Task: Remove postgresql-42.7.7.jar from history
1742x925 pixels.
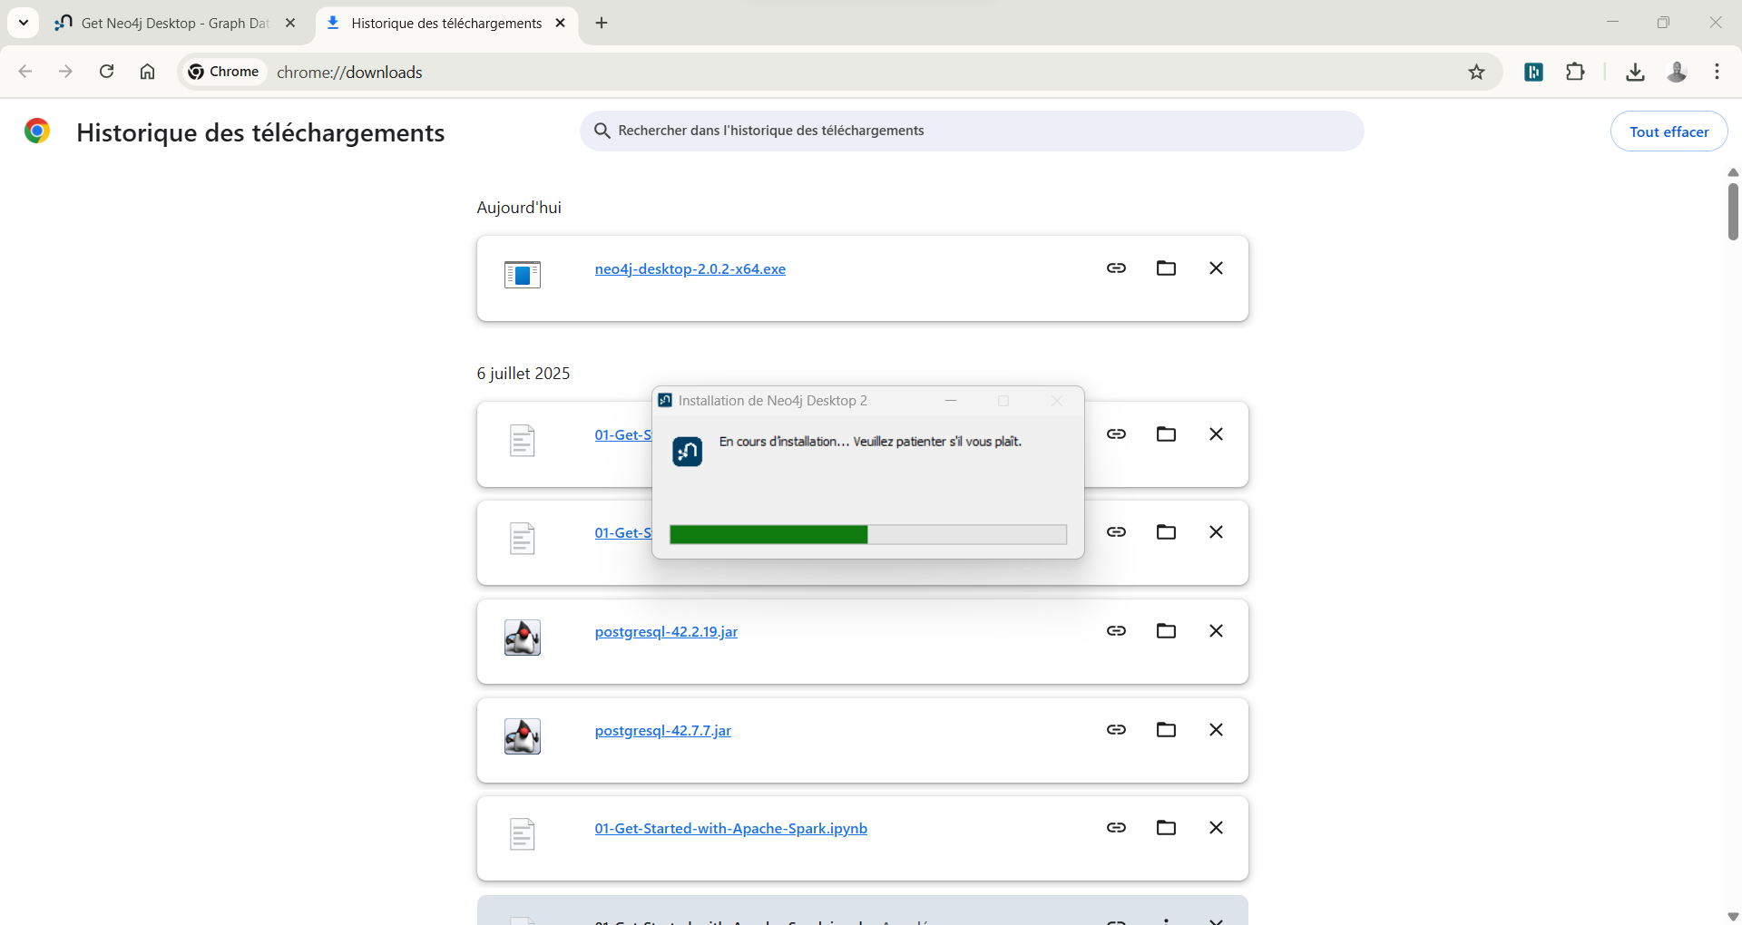Action: click(1216, 730)
